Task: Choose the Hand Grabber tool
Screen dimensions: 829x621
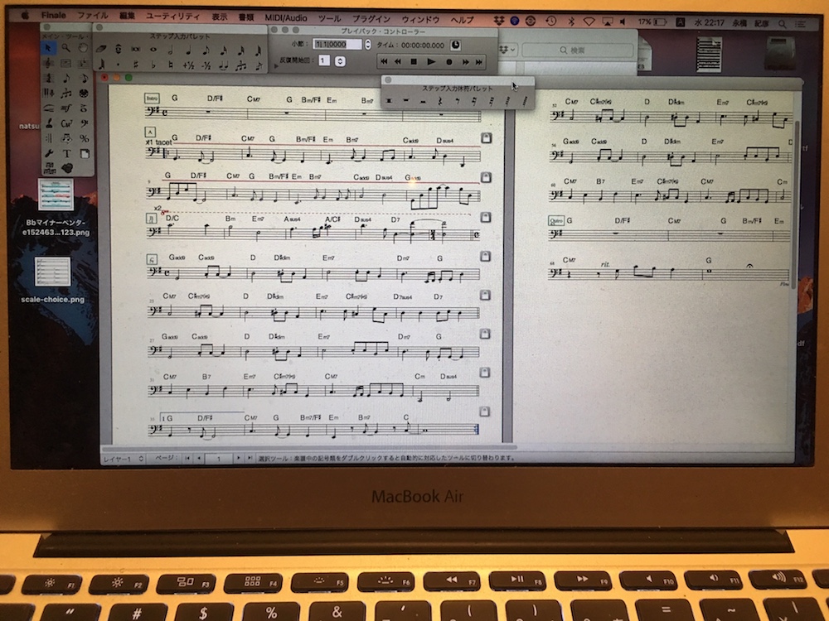Action: tap(84, 48)
